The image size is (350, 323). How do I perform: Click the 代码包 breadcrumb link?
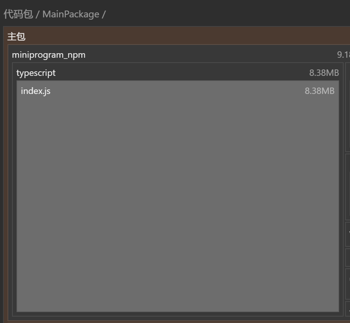(18, 14)
